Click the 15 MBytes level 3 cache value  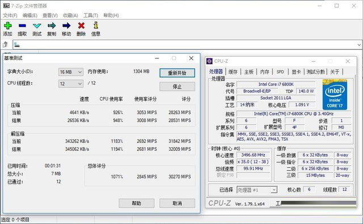[x=315, y=175]
